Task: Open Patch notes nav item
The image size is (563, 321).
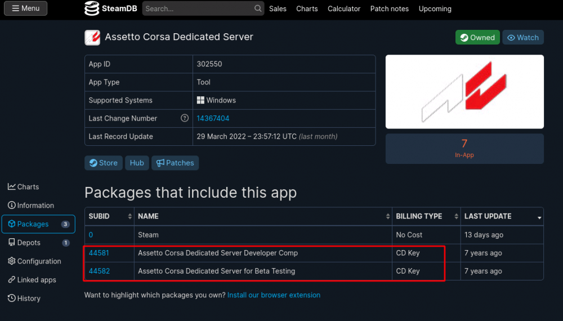Action: 389,8
